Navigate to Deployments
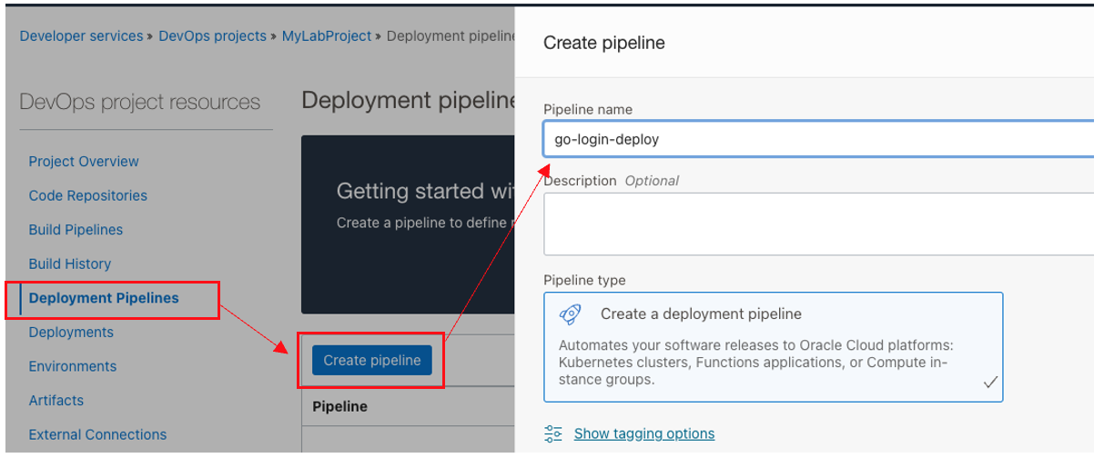Image resolution: width=1104 pixels, height=458 pixels. pos(71,332)
